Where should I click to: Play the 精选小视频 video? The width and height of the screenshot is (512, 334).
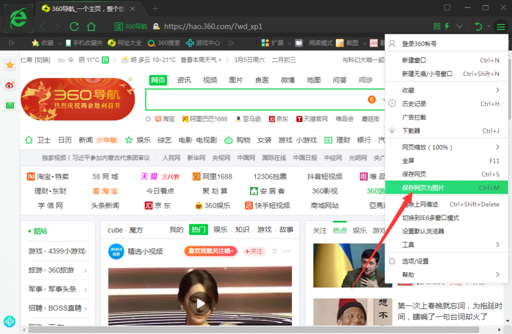200,303
